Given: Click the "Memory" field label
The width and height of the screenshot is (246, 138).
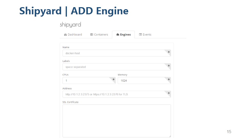Looking at the screenshot, I should 122,75.
